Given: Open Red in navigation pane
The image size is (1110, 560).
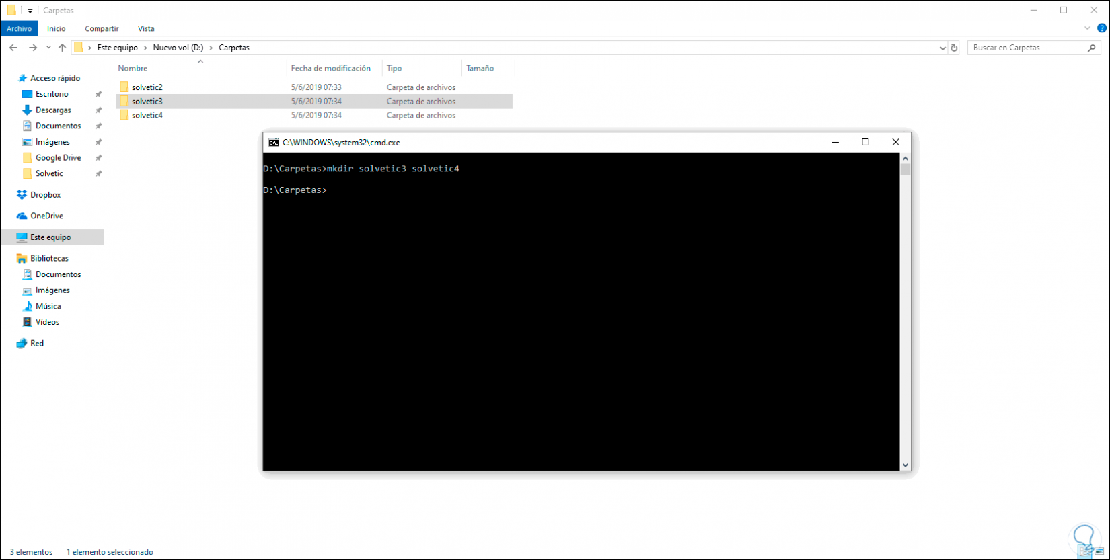Looking at the screenshot, I should pyautogui.click(x=36, y=343).
